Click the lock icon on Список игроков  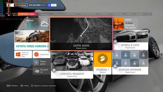[115, 66]
